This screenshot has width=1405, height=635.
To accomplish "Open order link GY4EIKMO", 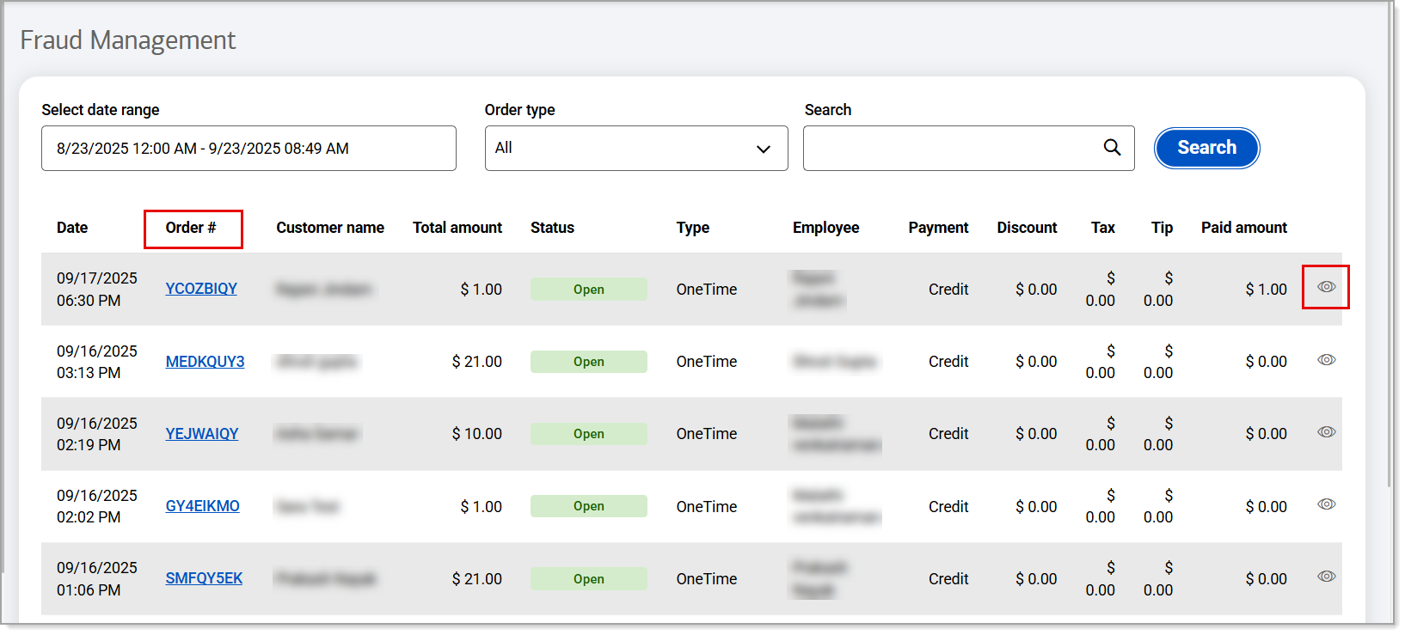I will point(203,506).
